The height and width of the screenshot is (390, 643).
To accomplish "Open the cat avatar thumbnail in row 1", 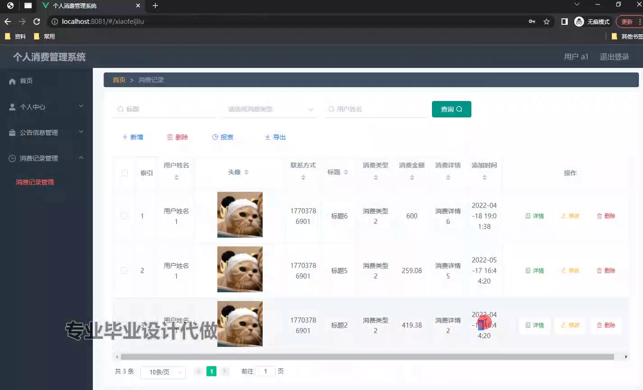I will point(240,215).
